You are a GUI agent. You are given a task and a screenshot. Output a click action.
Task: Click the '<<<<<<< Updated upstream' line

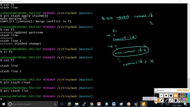(x=22, y=32)
